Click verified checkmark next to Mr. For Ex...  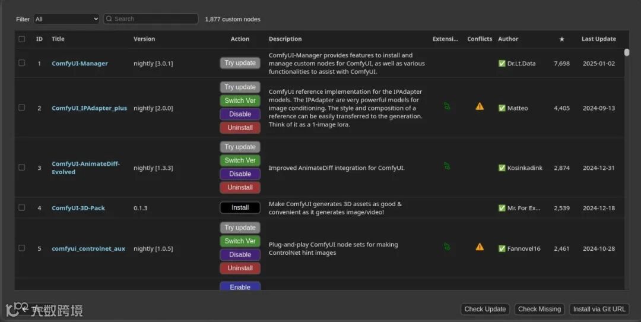point(502,208)
